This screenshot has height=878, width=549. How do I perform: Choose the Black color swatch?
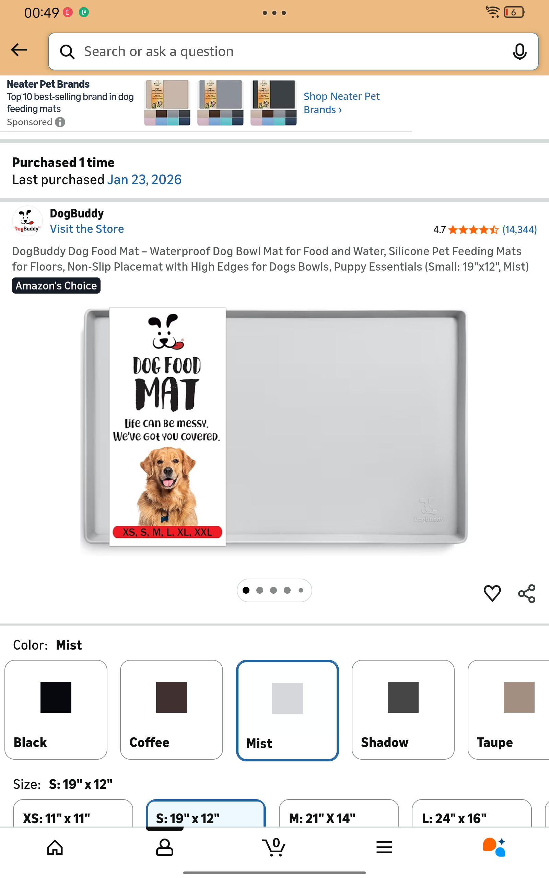pyautogui.click(x=56, y=710)
